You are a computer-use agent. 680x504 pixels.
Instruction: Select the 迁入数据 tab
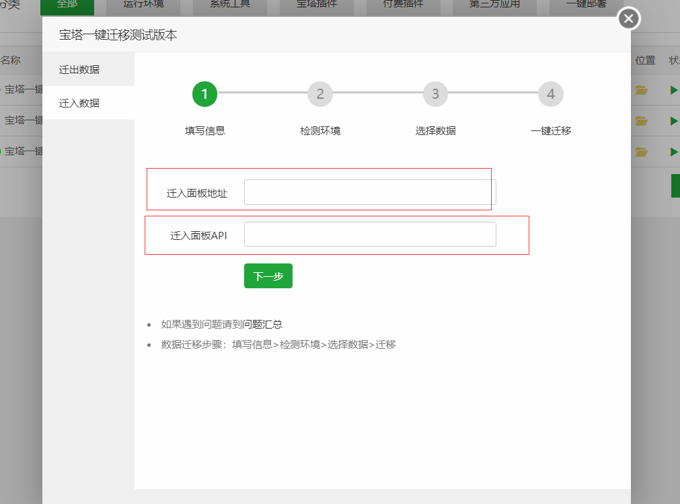click(89, 103)
